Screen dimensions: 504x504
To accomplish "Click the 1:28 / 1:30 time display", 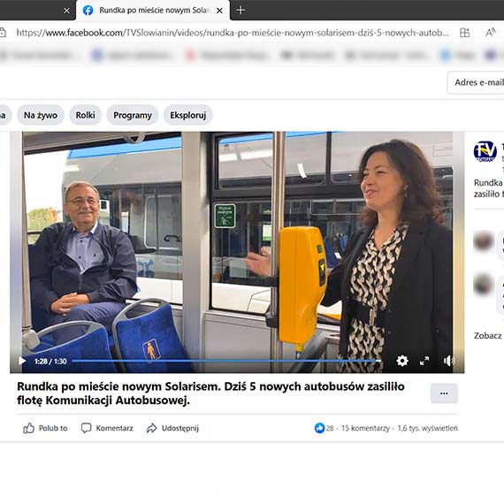I will (50, 362).
